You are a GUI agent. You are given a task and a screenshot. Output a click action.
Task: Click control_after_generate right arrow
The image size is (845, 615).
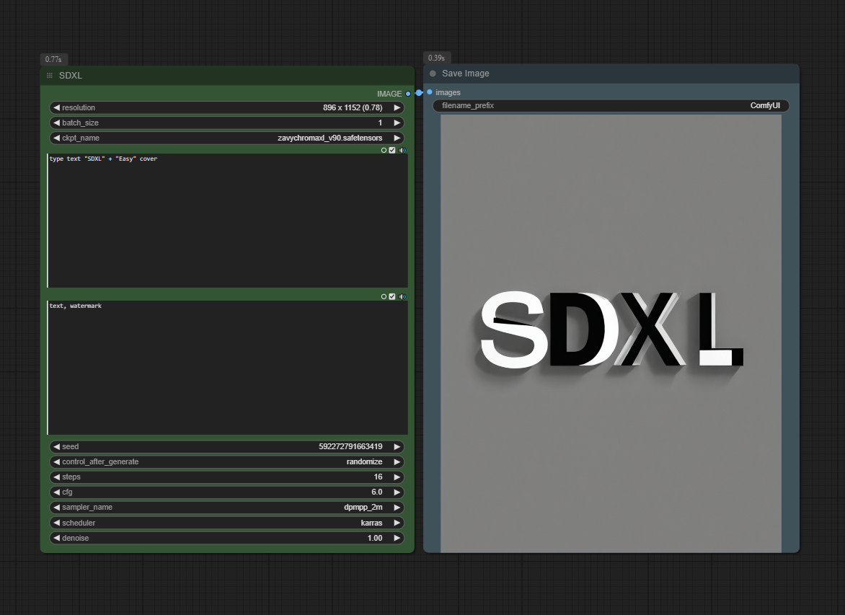(397, 462)
